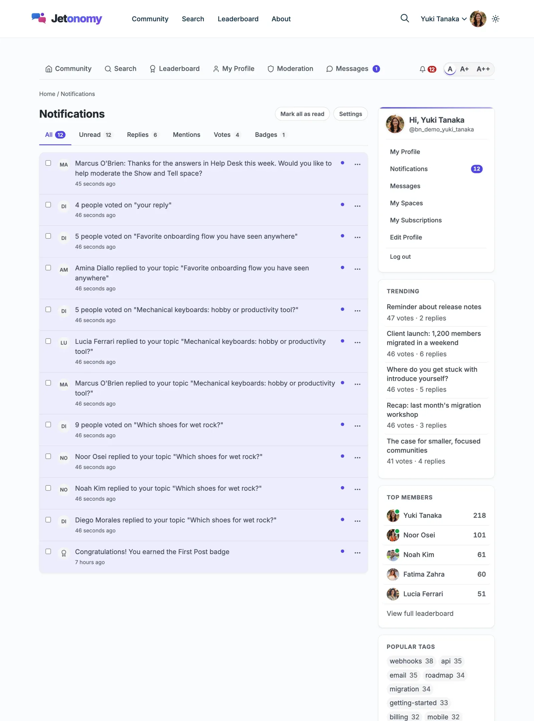The width and height of the screenshot is (534, 721).
Task: Open three-dot menu for Noor Osei's reply
Action: 357,458
